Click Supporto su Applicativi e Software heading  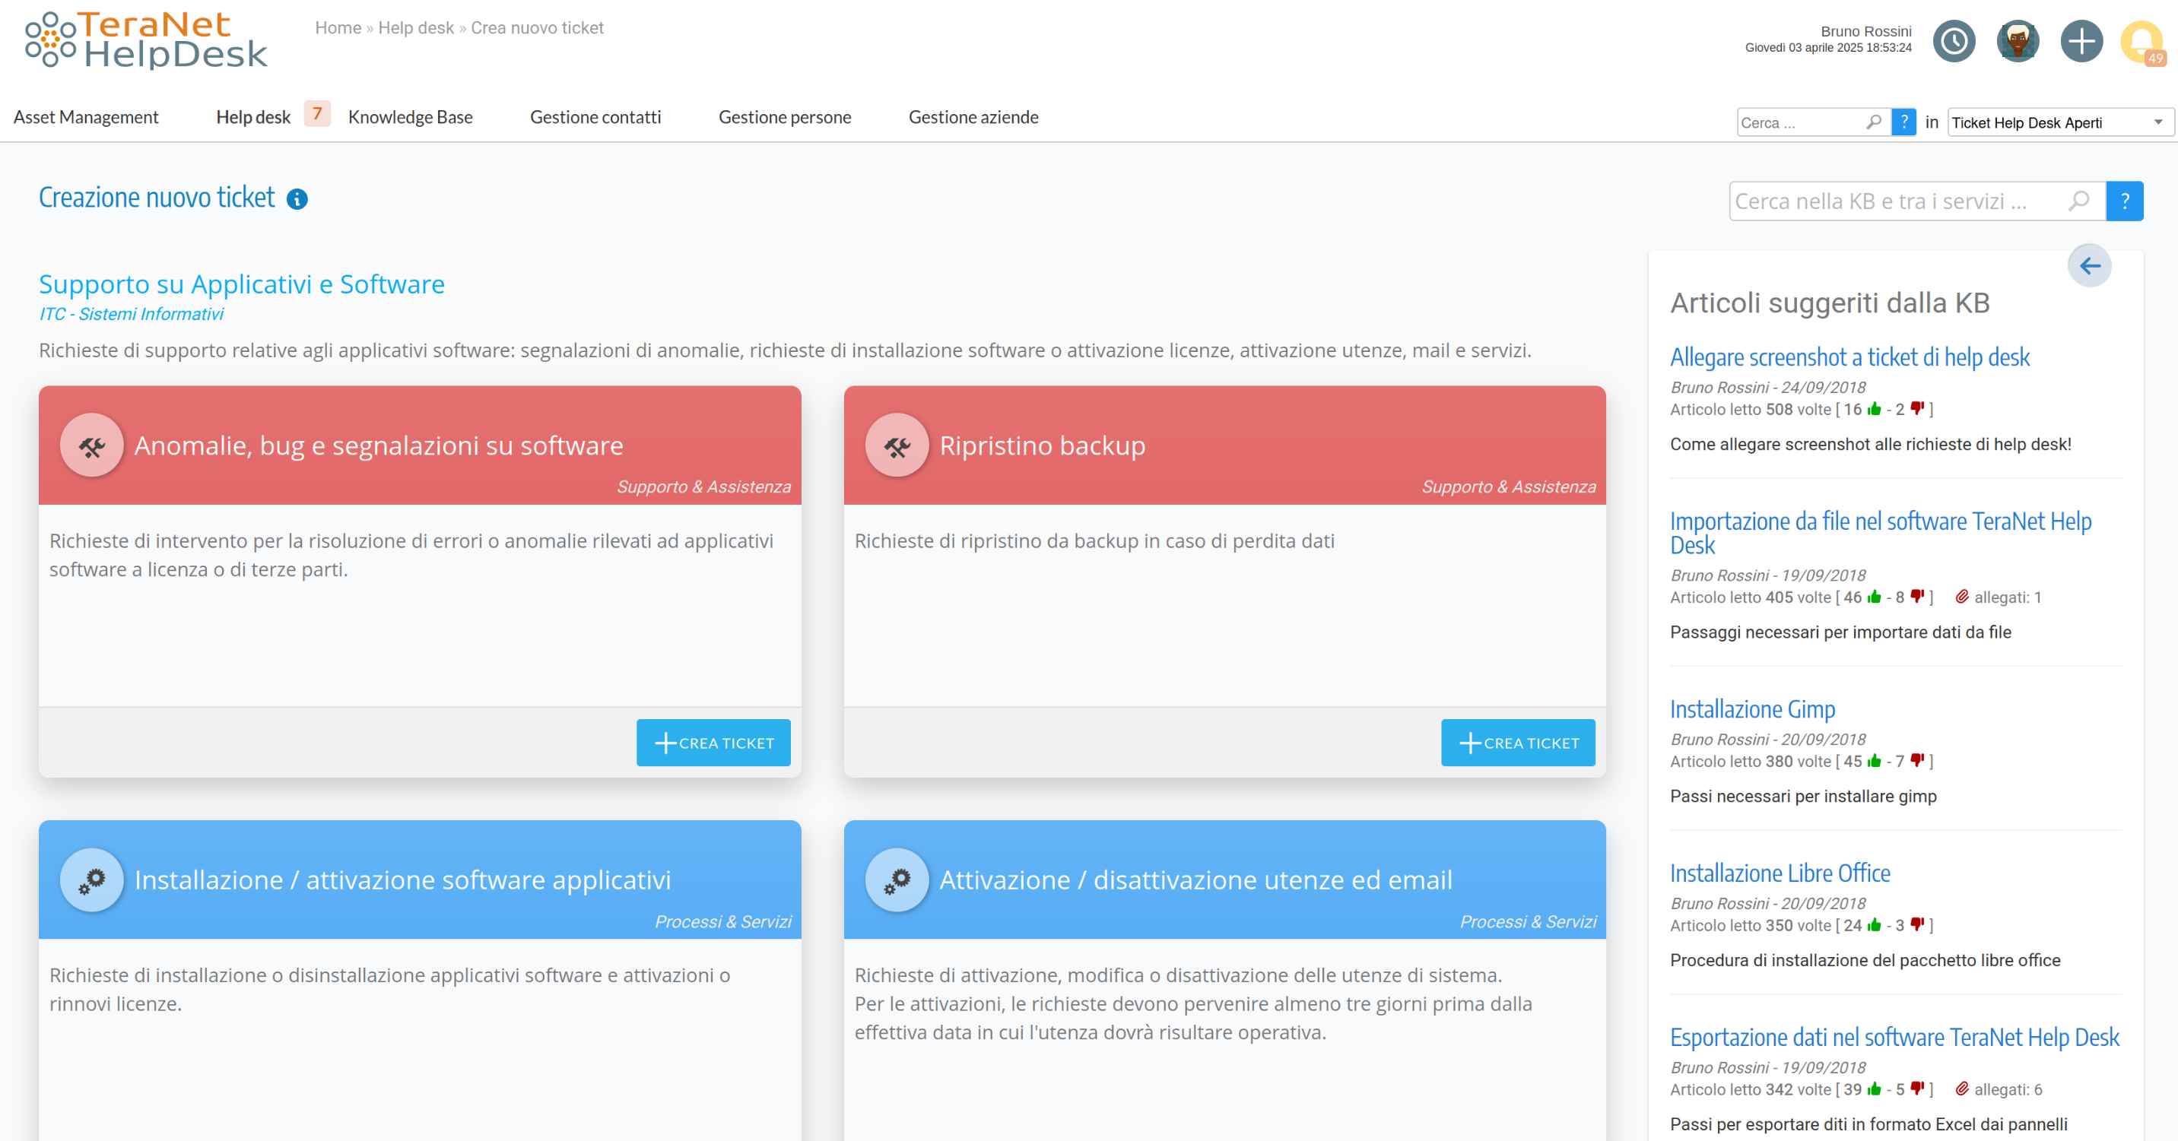242,284
